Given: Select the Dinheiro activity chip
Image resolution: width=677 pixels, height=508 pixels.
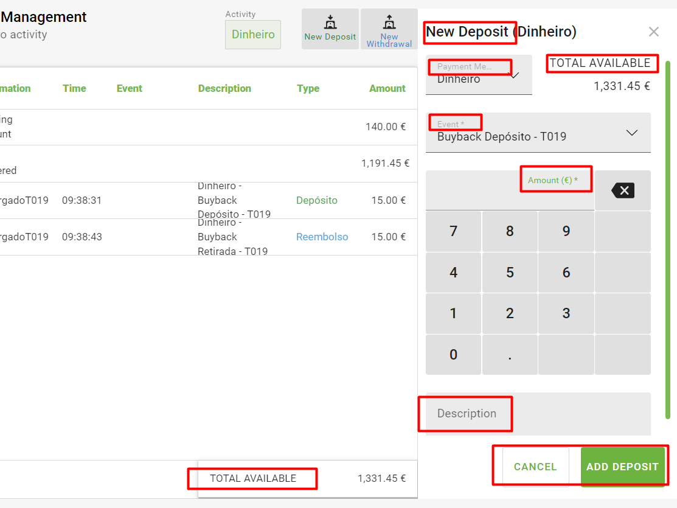Looking at the screenshot, I should (253, 35).
